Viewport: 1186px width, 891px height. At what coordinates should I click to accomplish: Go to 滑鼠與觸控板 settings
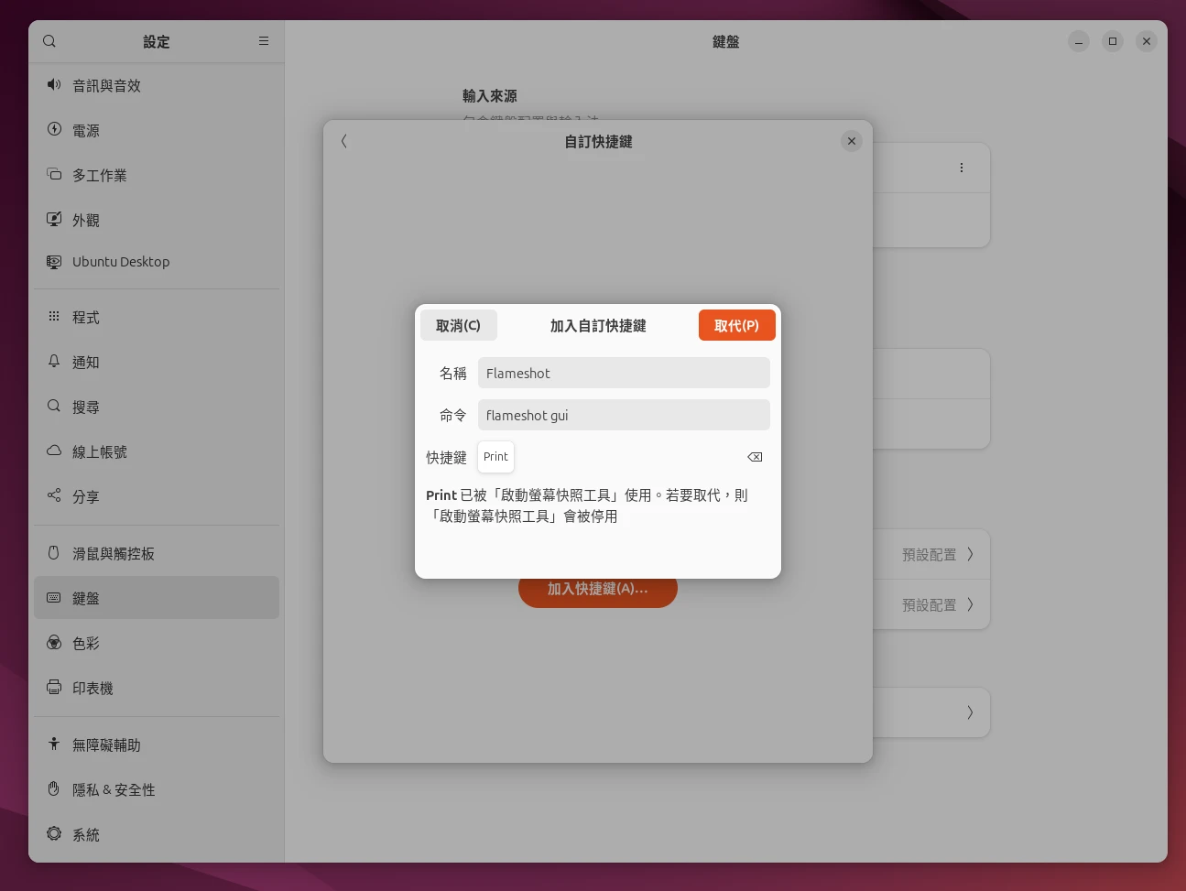click(114, 554)
